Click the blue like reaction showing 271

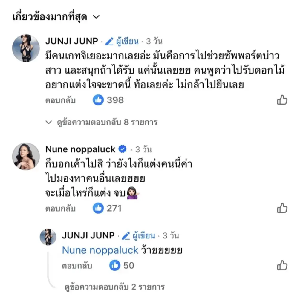coord(98,208)
